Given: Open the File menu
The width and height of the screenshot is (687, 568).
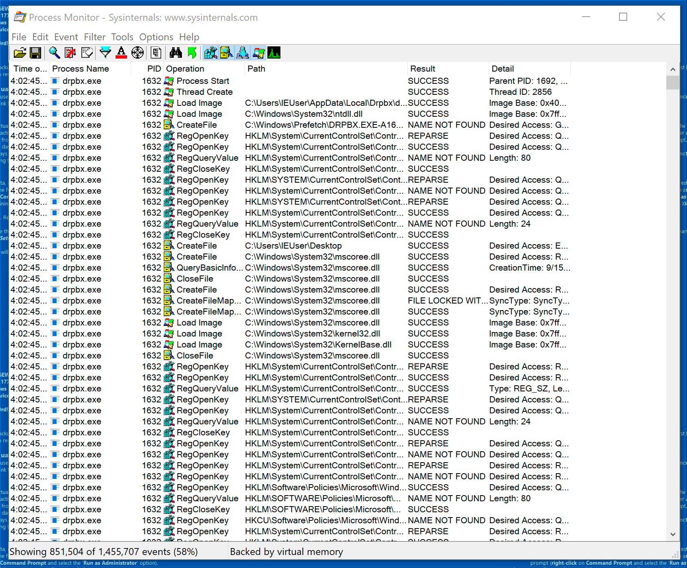Looking at the screenshot, I should (19, 37).
